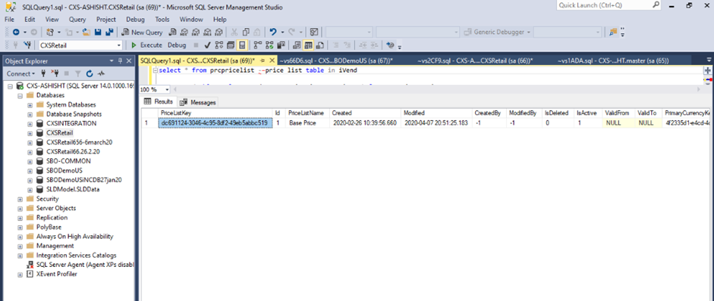
Task: Click the Parse checkmark icon
Action: [x=207, y=45]
